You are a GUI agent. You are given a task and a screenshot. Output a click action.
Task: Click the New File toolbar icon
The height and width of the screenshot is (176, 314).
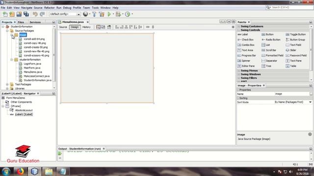coord(5,14)
